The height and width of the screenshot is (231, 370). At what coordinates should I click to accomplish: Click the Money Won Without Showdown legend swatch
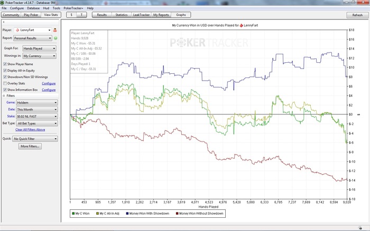coord(177,214)
